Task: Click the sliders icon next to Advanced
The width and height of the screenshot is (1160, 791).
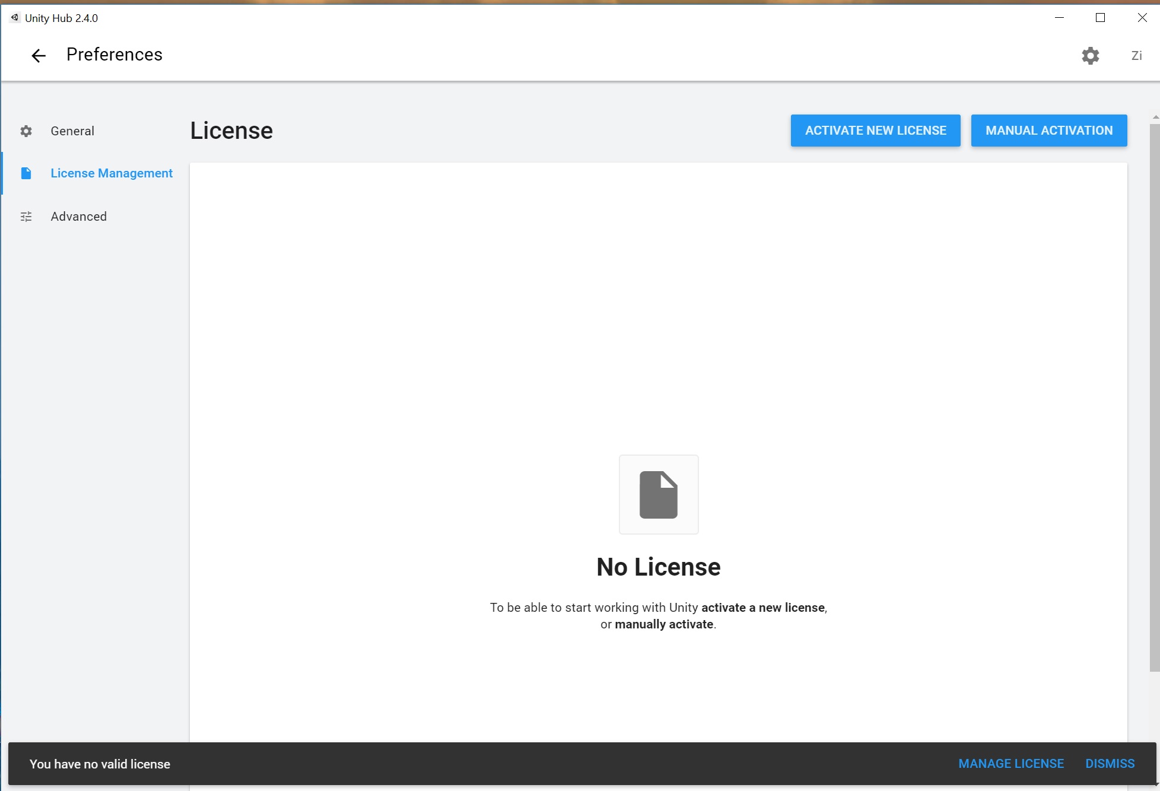Action: click(26, 216)
